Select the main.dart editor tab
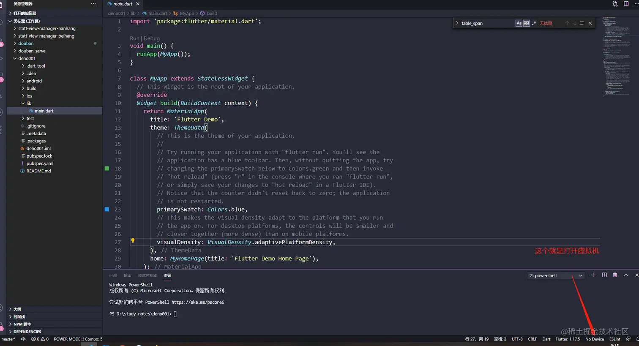Viewport: 639px width, 346px height. pyautogui.click(x=123, y=4)
